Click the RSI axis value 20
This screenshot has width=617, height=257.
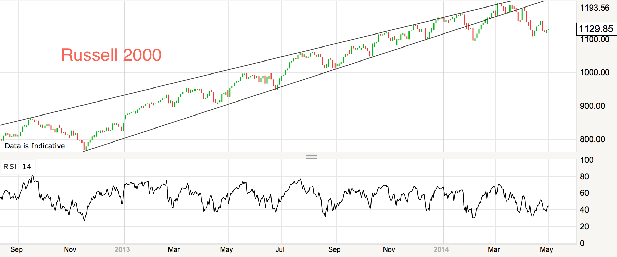click(x=584, y=227)
